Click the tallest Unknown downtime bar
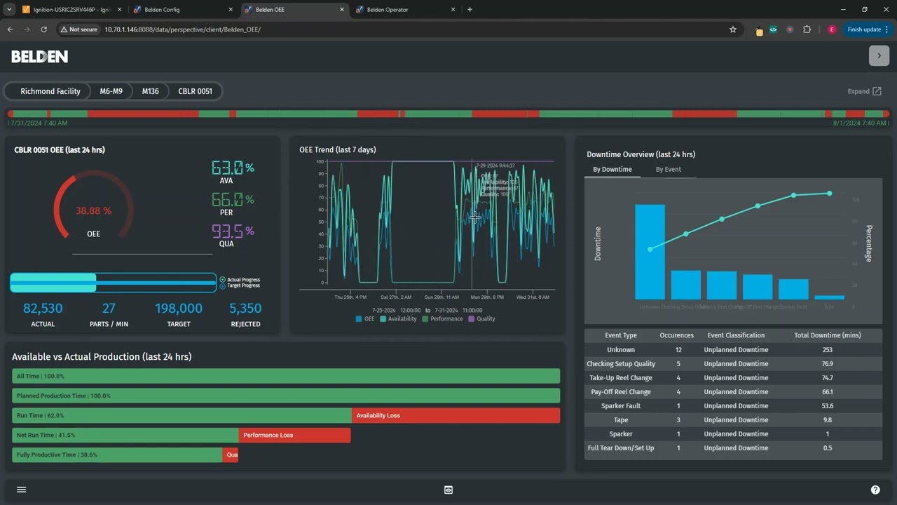The image size is (897, 505). point(650,252)
